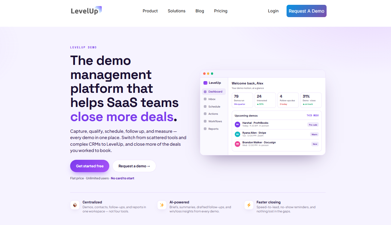Screen dimensions: 391x225
Task: Click the green 30% increase indicator
Action: click(260, 104)
